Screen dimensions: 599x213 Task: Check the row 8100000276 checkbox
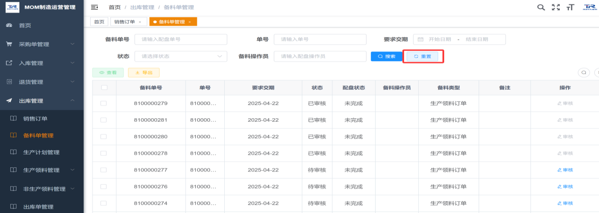(104, 187)
